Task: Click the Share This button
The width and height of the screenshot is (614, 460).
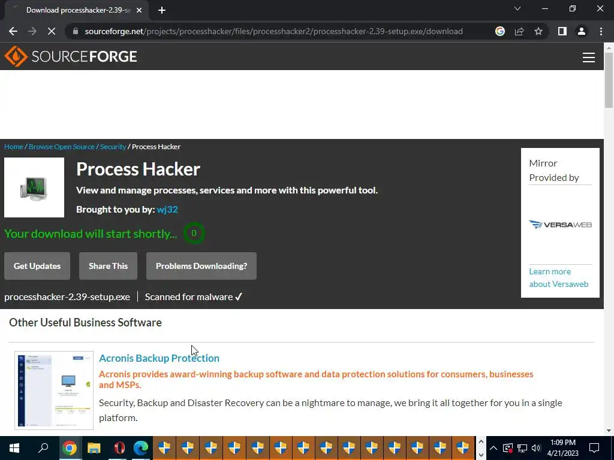Action: point(108,266)
